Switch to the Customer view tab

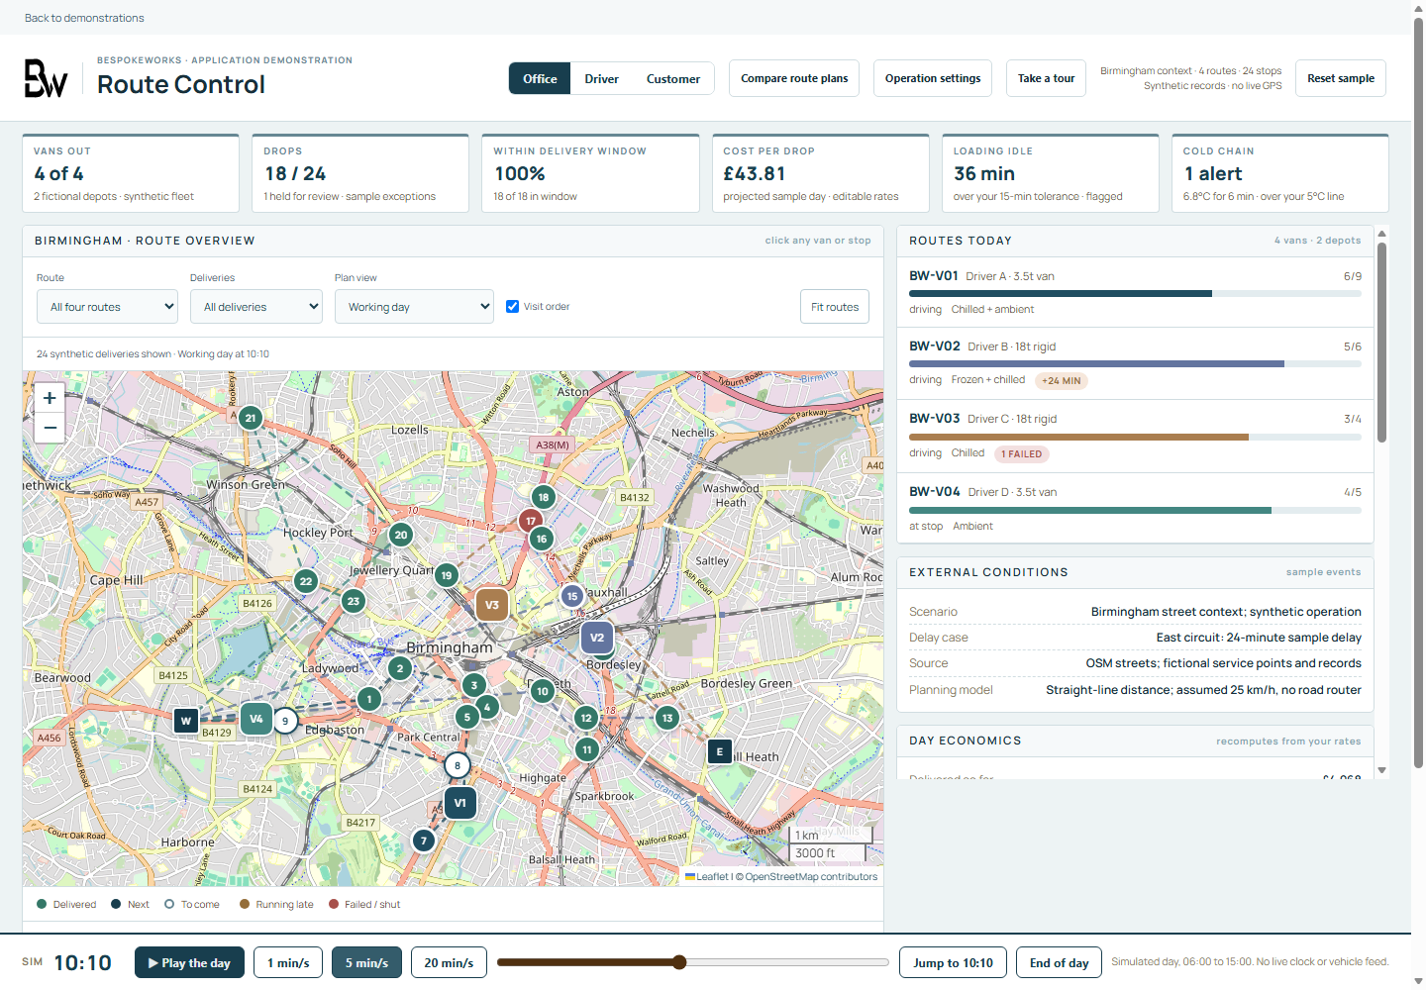[673, 78]
